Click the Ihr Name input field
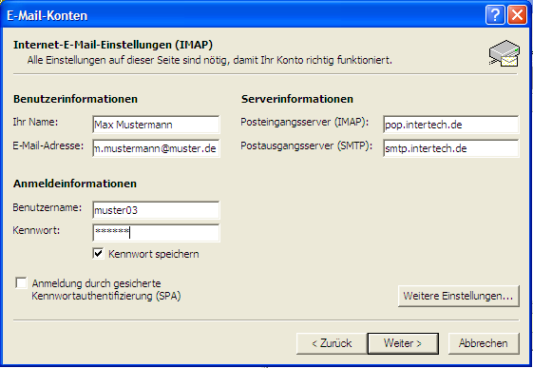This screenshot has height=368, width=533. coord(156,125)
